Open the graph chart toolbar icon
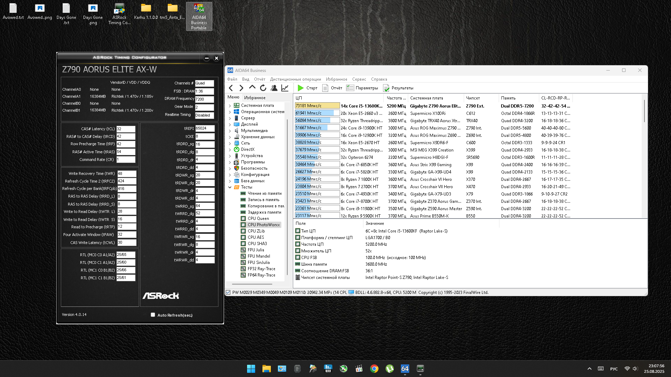This screenshot has width=671, height=377. [x=285, y=88]
